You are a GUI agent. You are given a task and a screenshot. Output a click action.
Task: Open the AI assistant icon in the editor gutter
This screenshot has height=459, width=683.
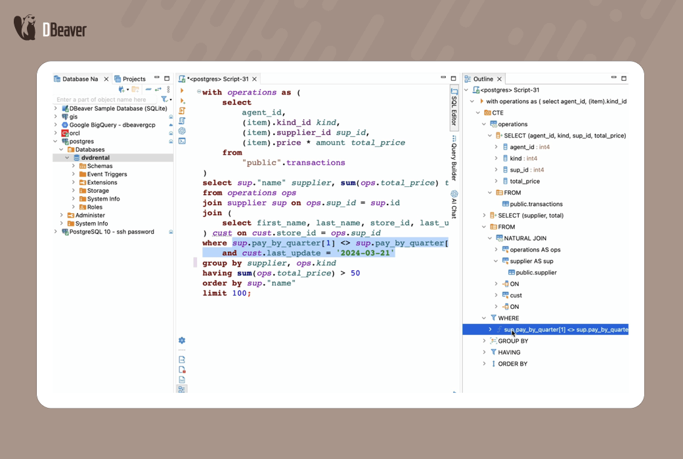tap(182, 131)
